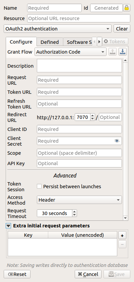Screen dimensions: 134x282
Task: Click the lock icon next to Id
Action: [127, 8]
